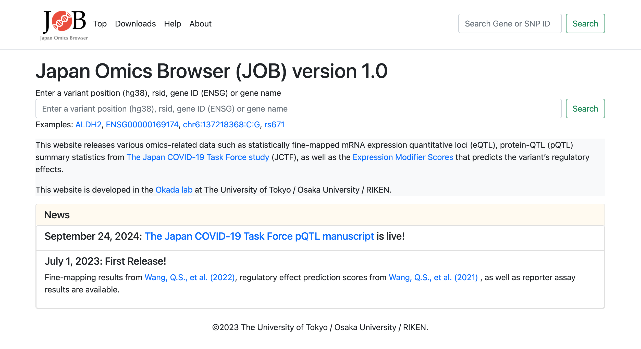Open the Wang, Q.S., et al. (2022) reference
Viewport: 641px width, 349px height.
[190, 277]
